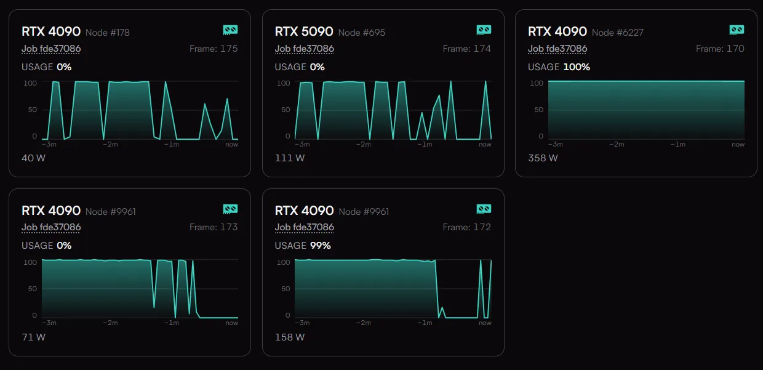Click the GPU icon on Node #6227 card

tap(737, 30)
